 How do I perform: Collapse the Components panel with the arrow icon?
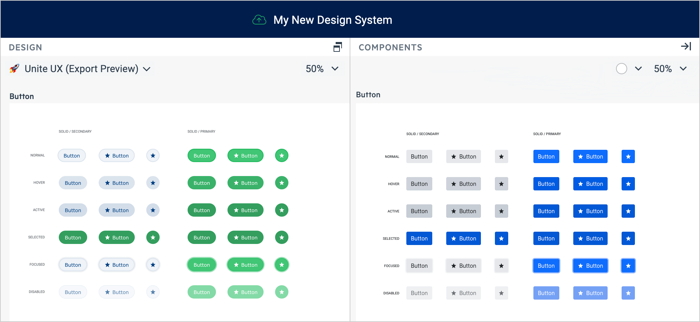click(686, 46)
